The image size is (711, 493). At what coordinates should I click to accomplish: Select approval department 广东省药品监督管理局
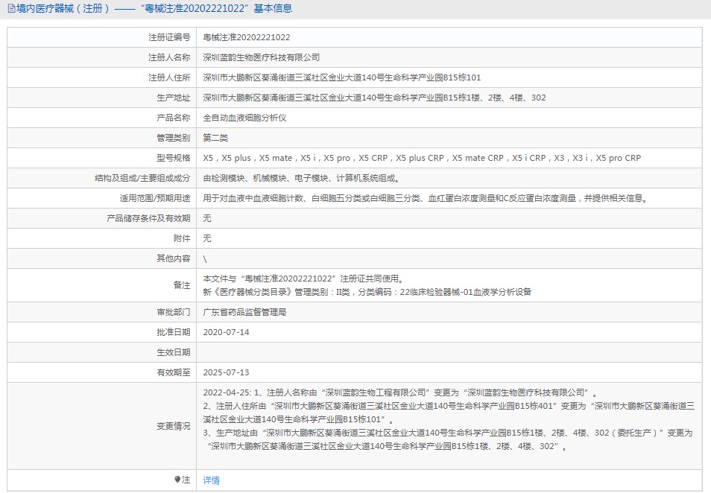(244, 312)
